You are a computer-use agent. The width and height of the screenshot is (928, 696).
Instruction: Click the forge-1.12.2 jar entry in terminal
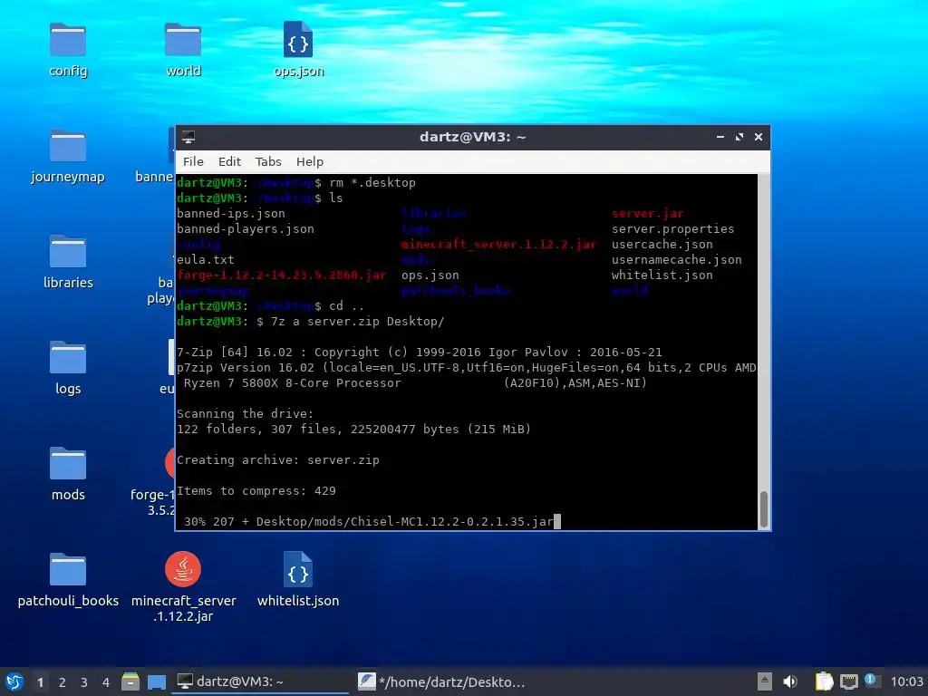(x=281, y=275)
